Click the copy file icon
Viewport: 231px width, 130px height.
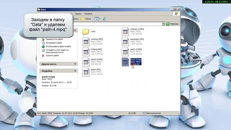click(x=43, y=43)
